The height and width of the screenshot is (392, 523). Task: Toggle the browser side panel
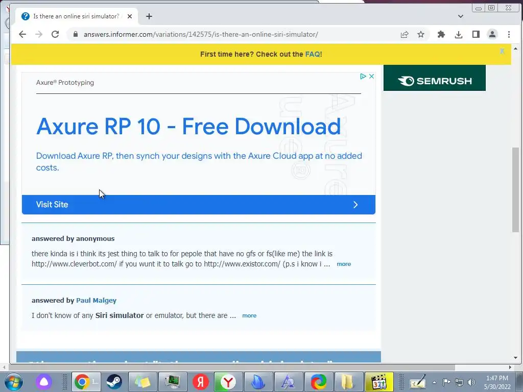tap(476, 34)
